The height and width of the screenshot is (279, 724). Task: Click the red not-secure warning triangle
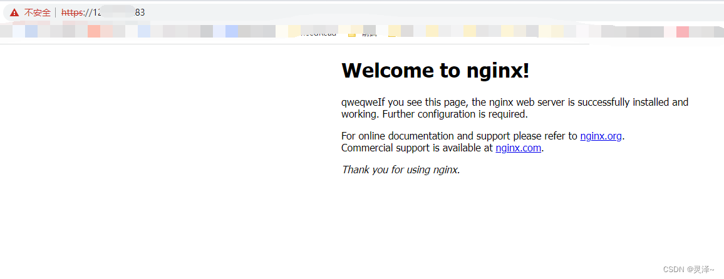[14, 13]
